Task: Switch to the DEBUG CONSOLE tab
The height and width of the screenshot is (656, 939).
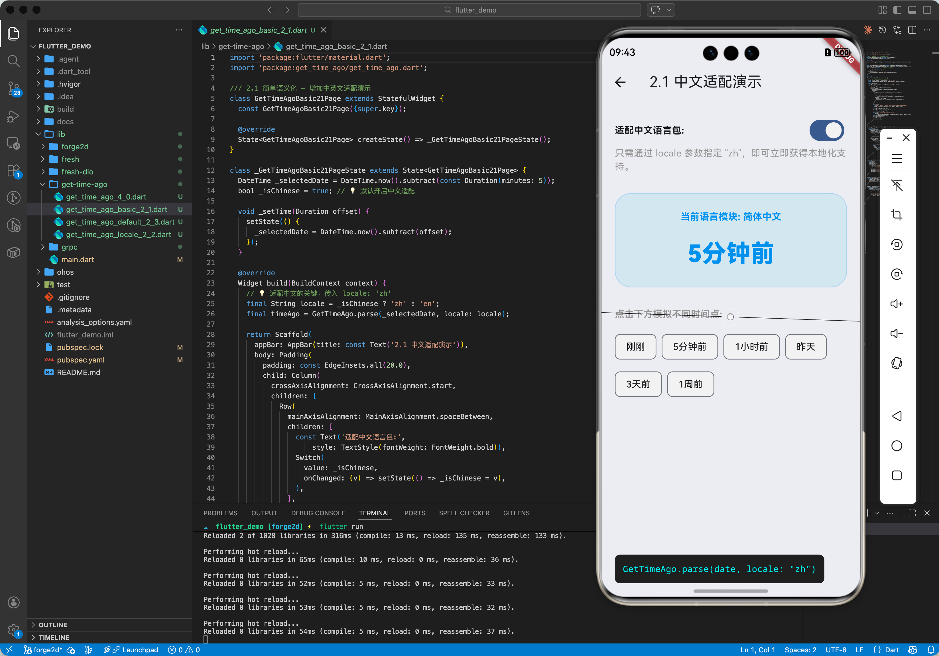Action: (x=318, y=513)
